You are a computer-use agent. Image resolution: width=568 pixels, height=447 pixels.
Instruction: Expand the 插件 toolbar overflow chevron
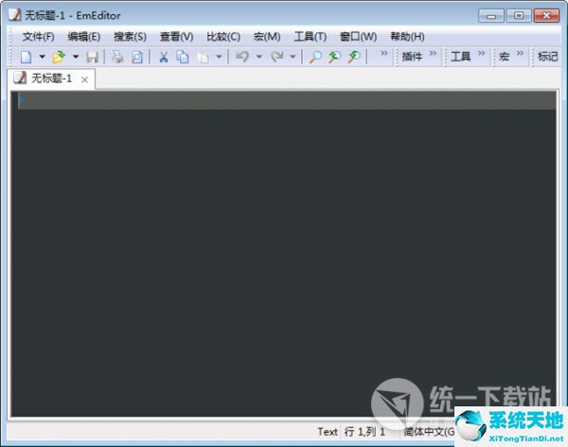point(433,54)
